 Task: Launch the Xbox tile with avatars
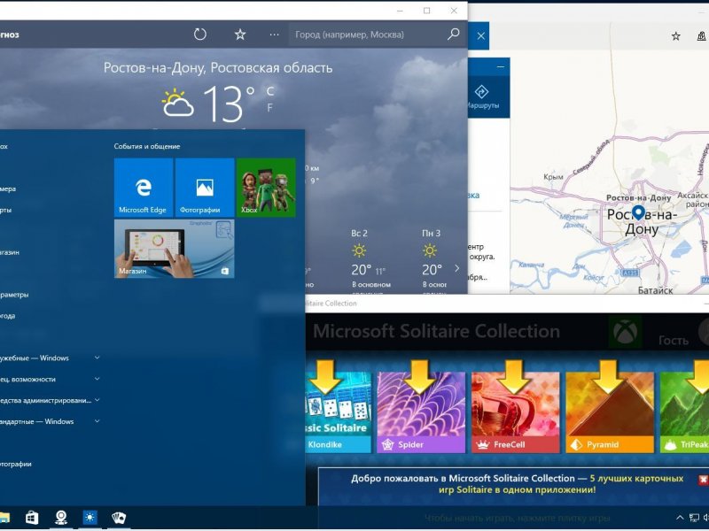tap(266, 188)
